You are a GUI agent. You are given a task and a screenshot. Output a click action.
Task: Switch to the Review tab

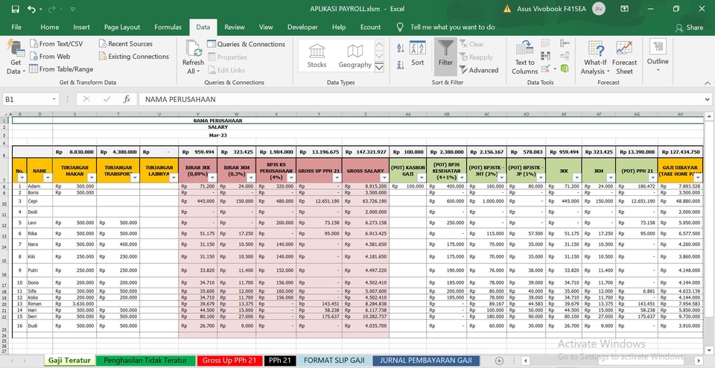[235, 27]
